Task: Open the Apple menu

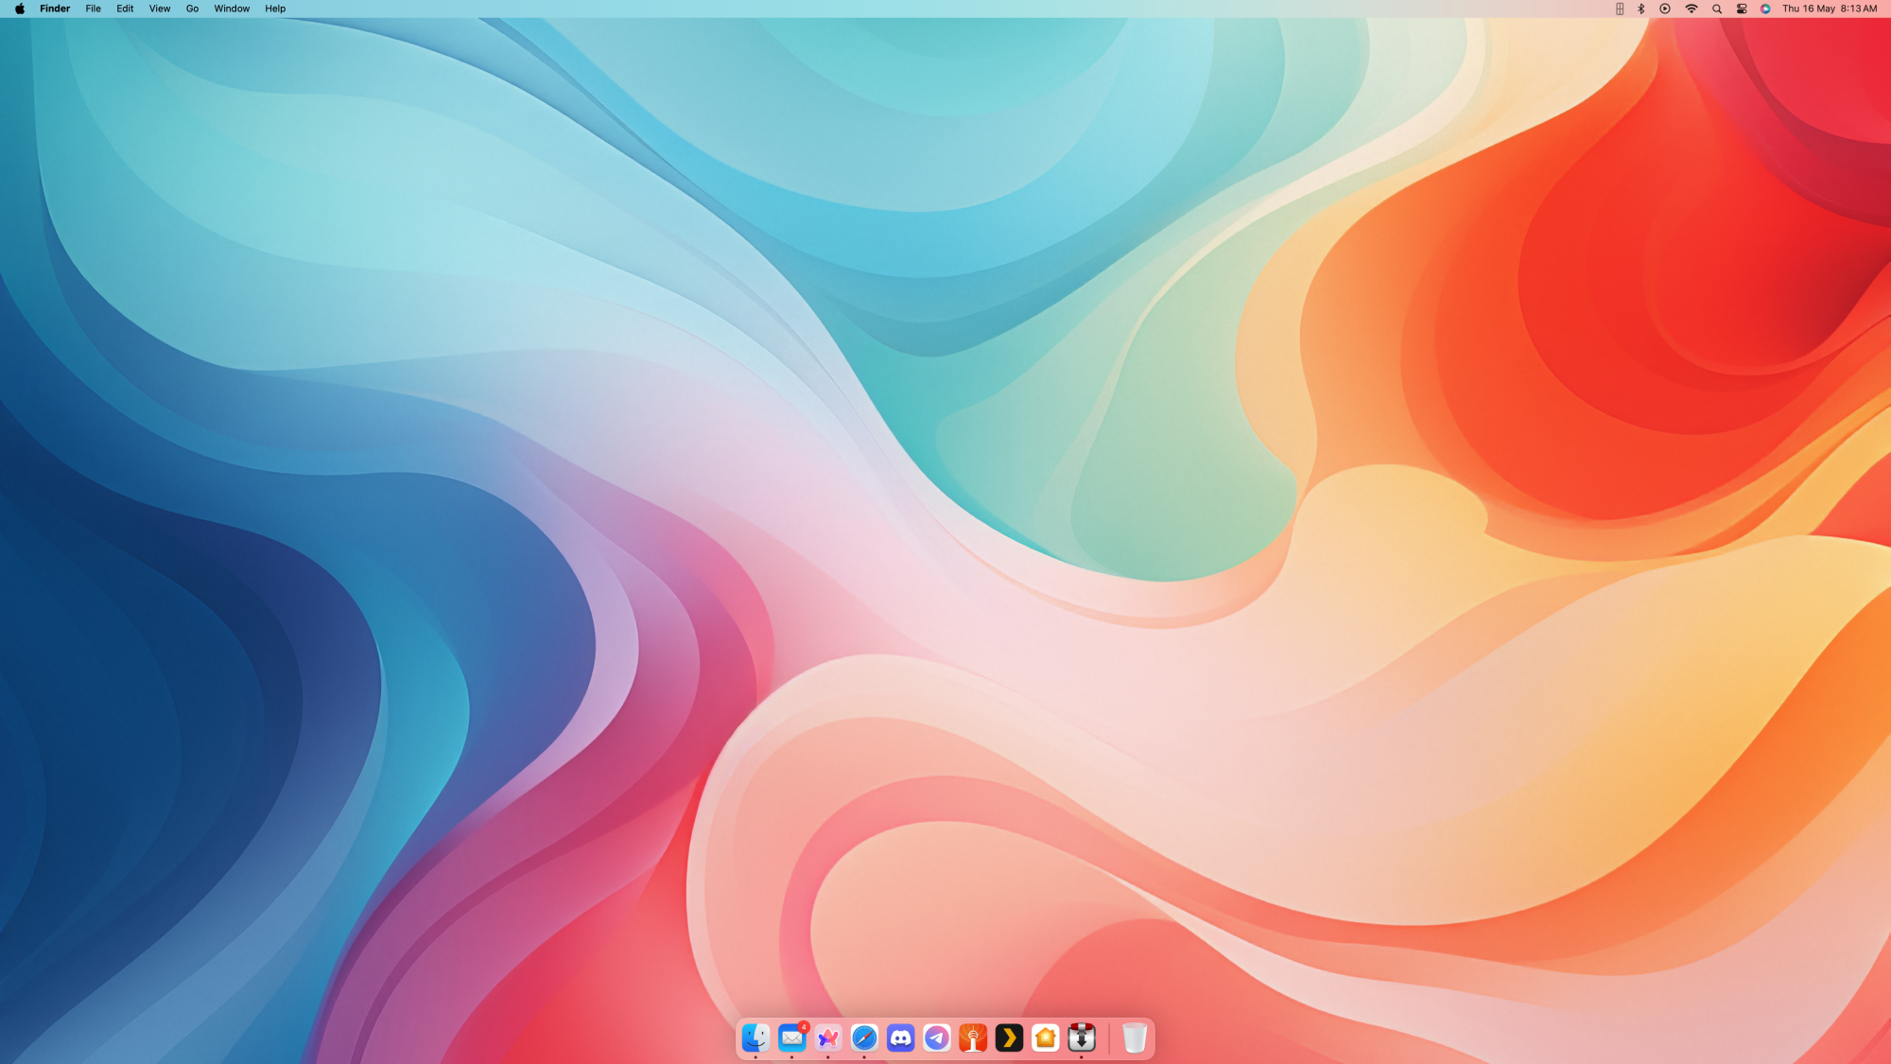Action: pyautogui.click(x=21, y=9)
